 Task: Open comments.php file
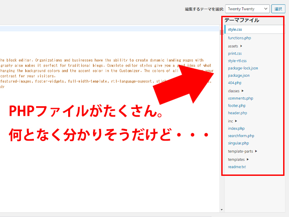click(241, 99)
